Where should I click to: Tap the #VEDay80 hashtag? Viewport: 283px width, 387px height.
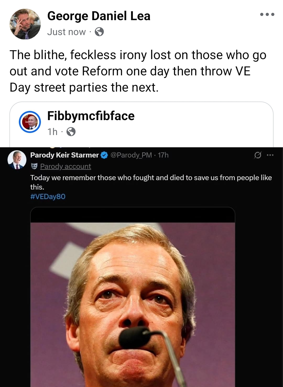pos(48,197)
